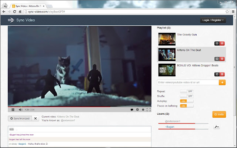Image resolution: width=237 pixels, height=148 pixels.
Task: Click known-as name @extension1
Action: 68,120
